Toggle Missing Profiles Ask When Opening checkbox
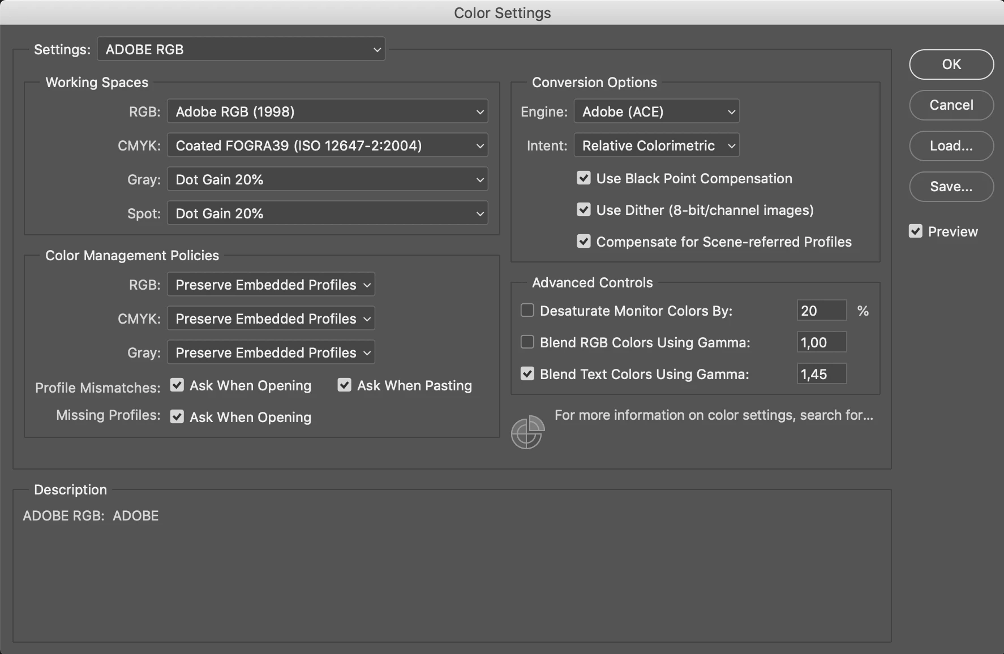 [177, 417]
